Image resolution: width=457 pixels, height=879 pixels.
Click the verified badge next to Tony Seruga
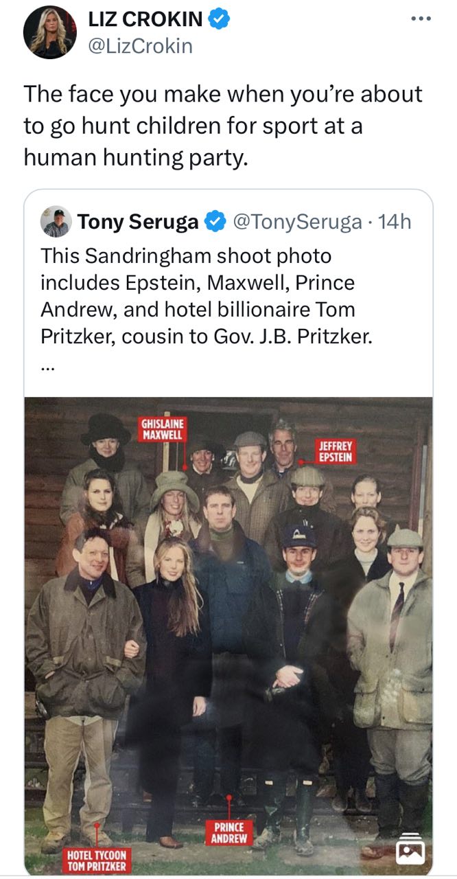pos(215,222)
